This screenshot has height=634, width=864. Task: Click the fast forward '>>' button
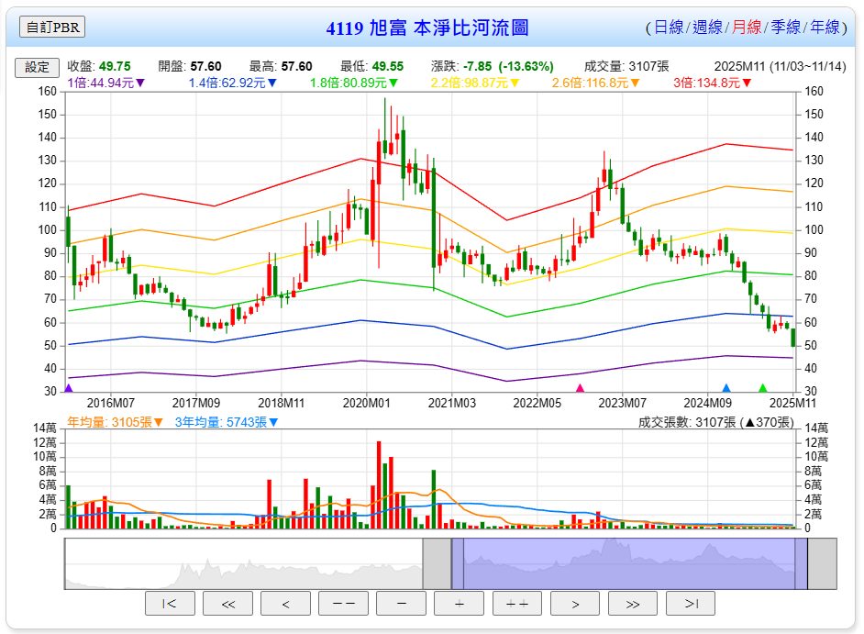[x=632, y=604]
